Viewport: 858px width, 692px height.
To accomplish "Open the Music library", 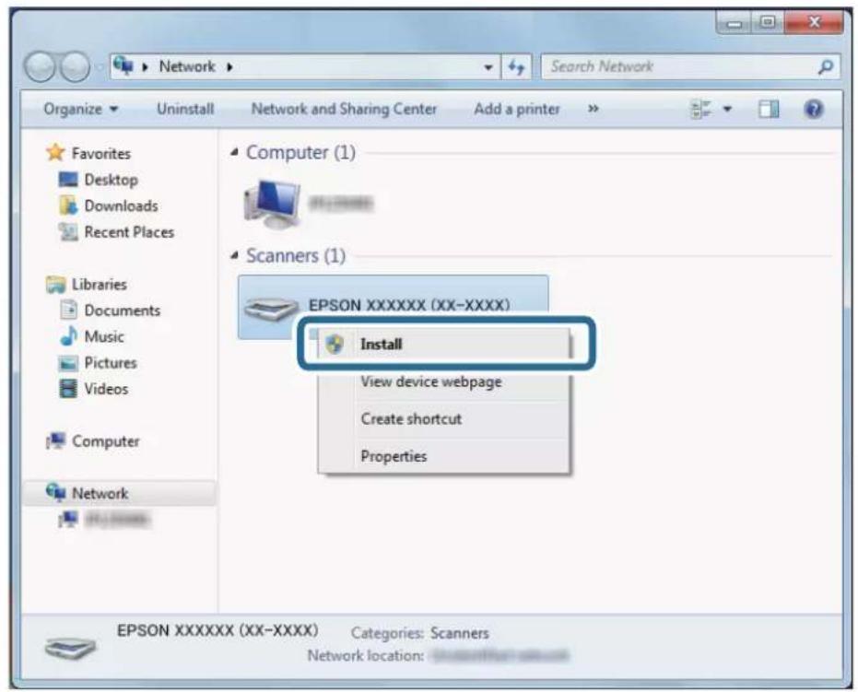I will click(x=104, y=336).
